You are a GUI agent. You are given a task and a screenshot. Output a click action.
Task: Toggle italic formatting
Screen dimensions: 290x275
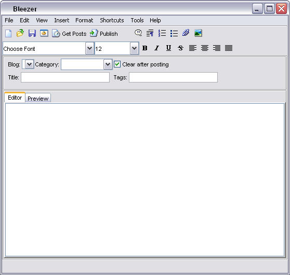(x=156, y=48)
